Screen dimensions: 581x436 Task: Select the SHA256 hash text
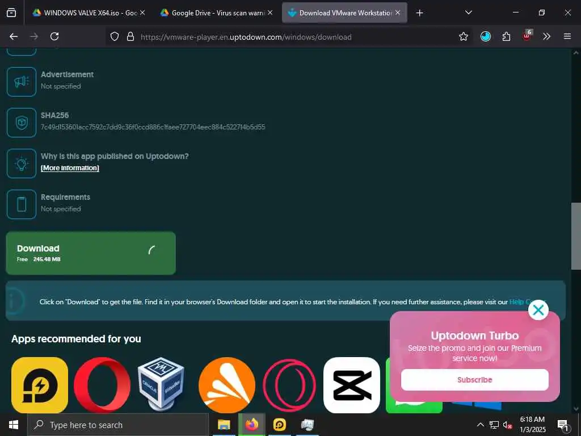click(x=153, y=127)
